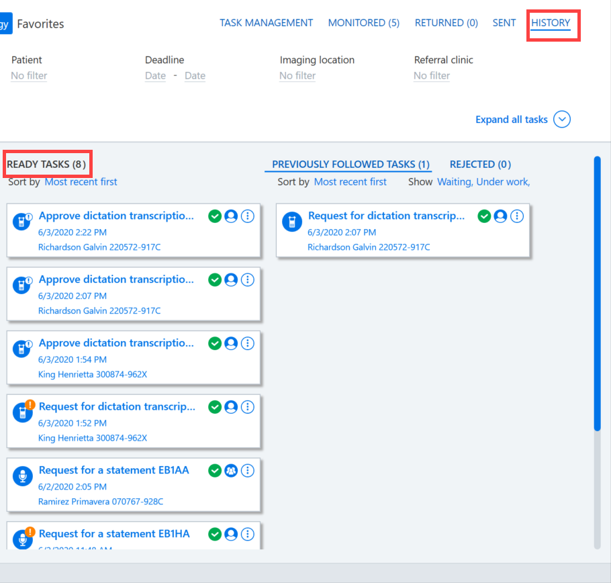611x583 pixels.
Task: Click green check on 1:54 PM Approve task
Action: point(215,343)
